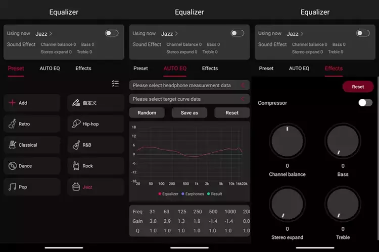Enable equalizer switch in the left screen
The height and width of the screenshot is (252, 379).
pyautogui.click(x=112, y=33)
